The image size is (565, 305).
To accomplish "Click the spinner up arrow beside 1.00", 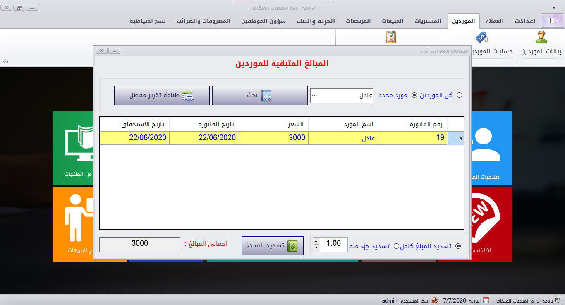I will point(316,241).
